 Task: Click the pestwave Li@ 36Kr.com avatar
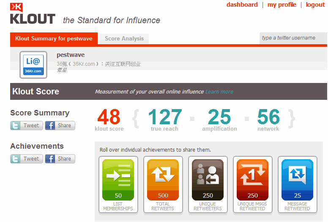tap(33, 64)
